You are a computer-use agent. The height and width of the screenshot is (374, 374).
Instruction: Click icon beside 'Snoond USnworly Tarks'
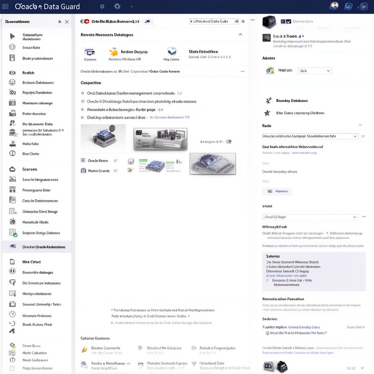(12, 304)
